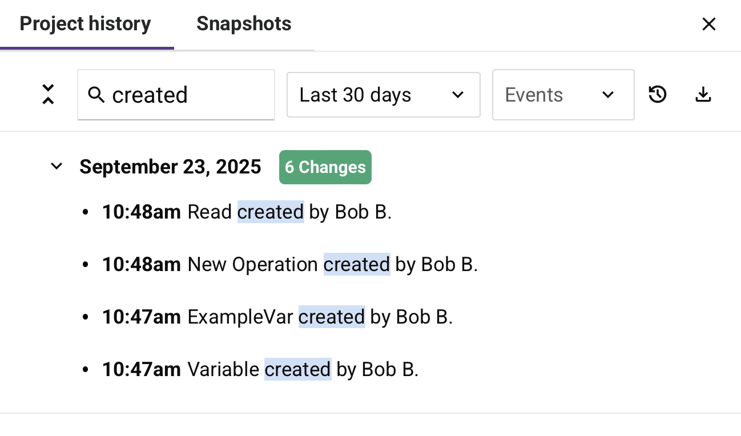Open the Snapshots tab
The height and width of the screenshot is (436, 741).
(x=244, y=24)
